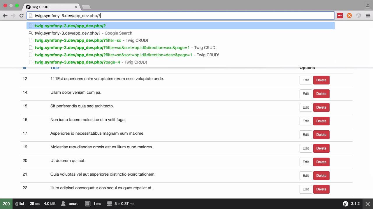373x209 pixels.
Task: Edit the row with id 14
Action: 306,94
